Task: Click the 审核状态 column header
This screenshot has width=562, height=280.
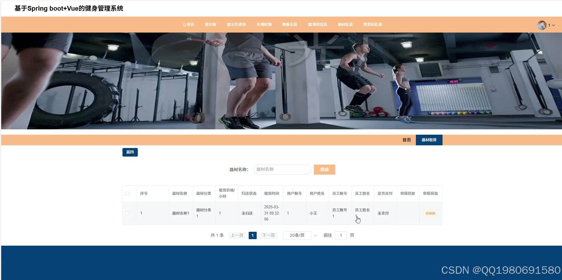Action: coord(430,194)
